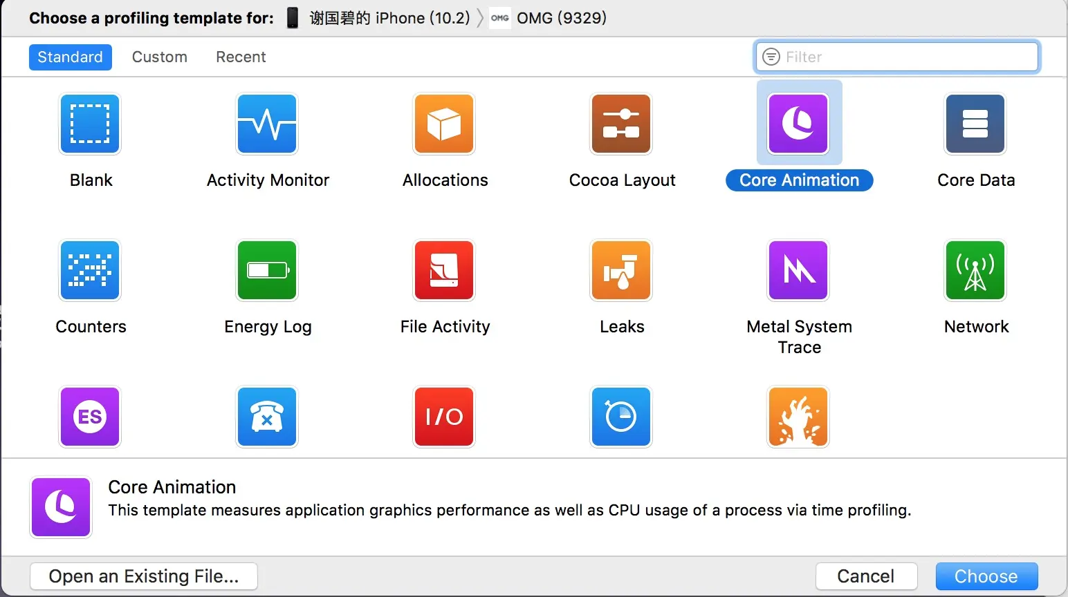Click the highlighted Core Animation label
This screenshot has height=597, width=1068.
coord(800,180)
